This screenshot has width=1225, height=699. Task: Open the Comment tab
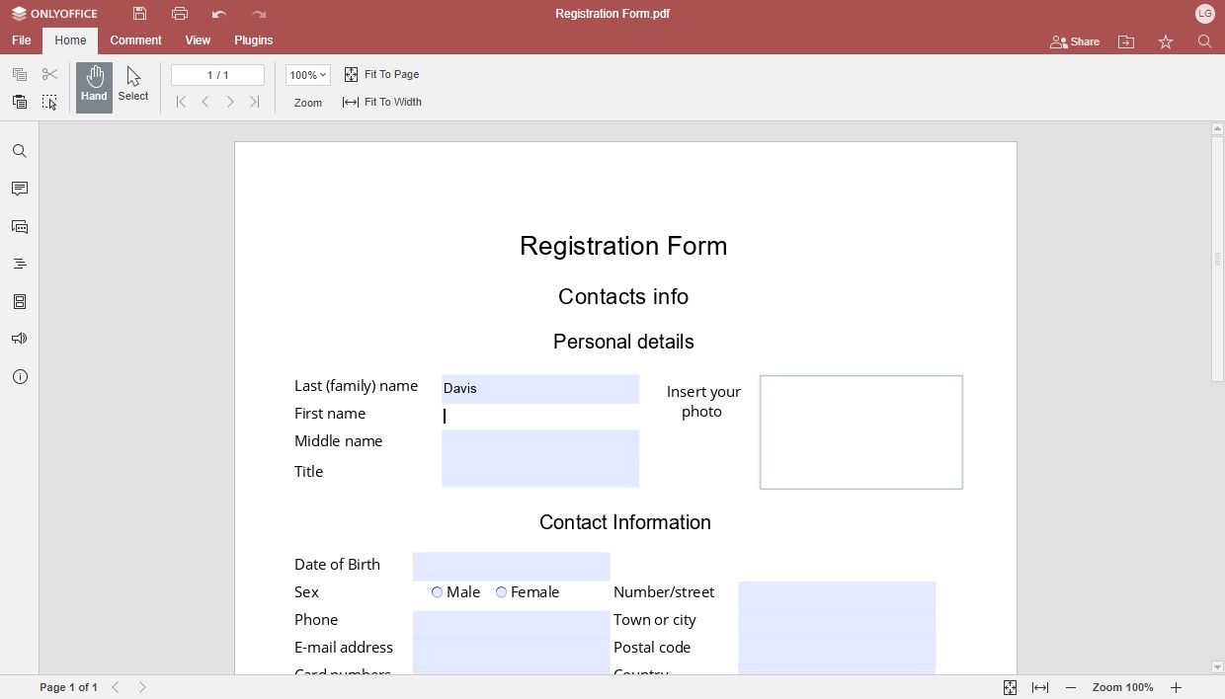pyautogui.click(x=135, y=40)
